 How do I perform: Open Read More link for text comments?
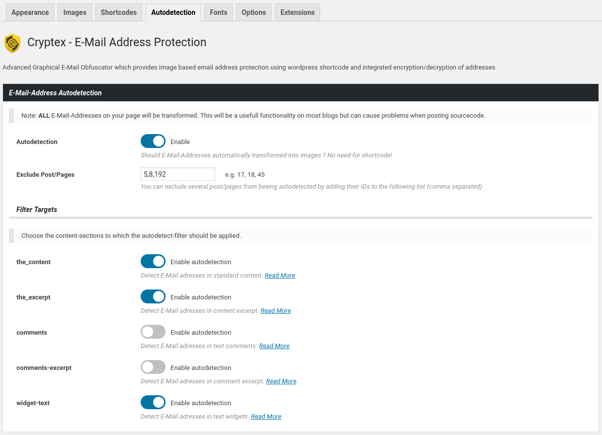pyautogui.click(x=274, y=346)
